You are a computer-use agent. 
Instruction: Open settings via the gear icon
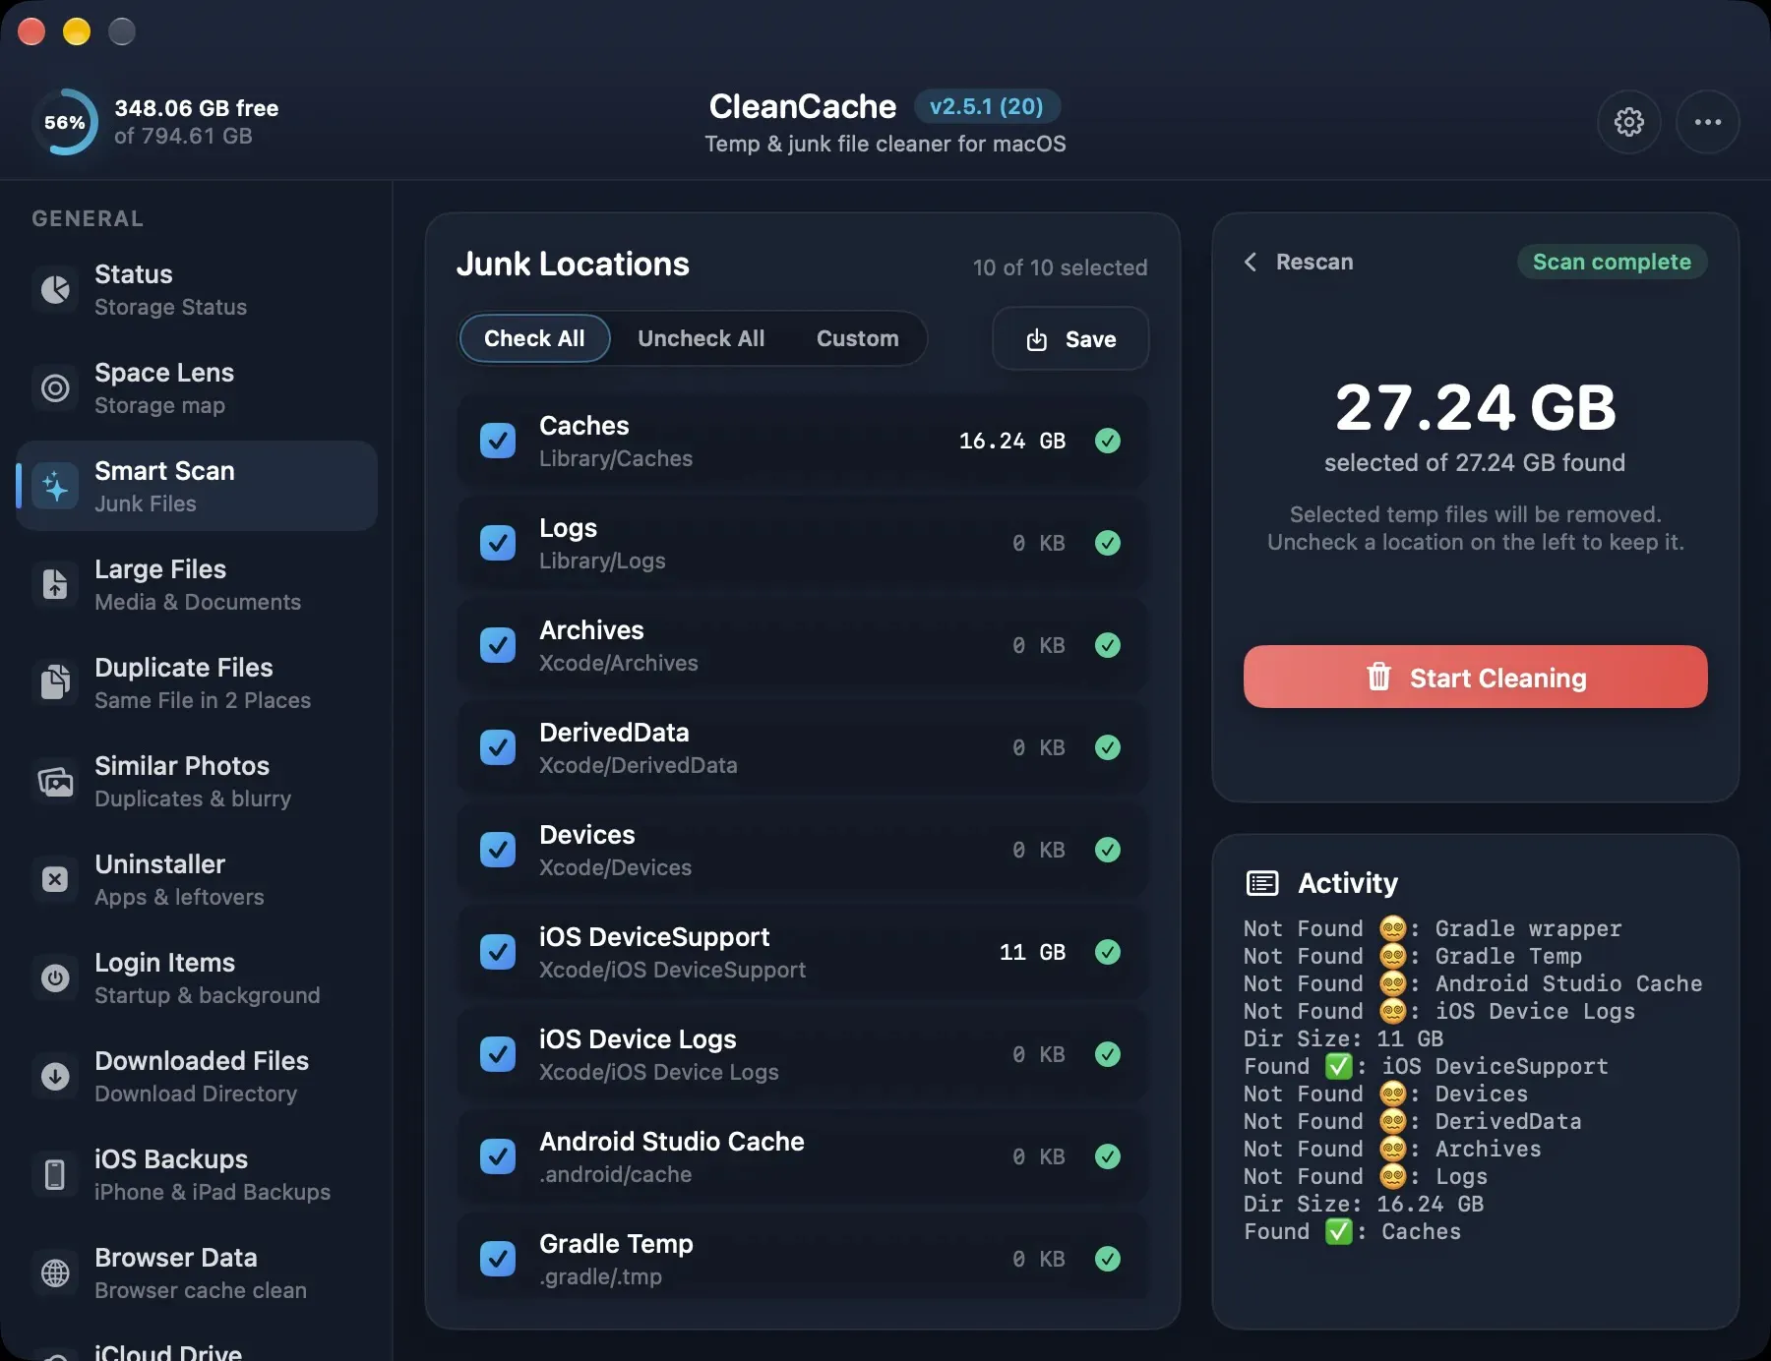click(1629, 122)
